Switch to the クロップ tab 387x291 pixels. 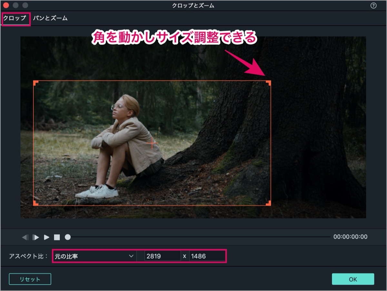click(x=15, y=18)
